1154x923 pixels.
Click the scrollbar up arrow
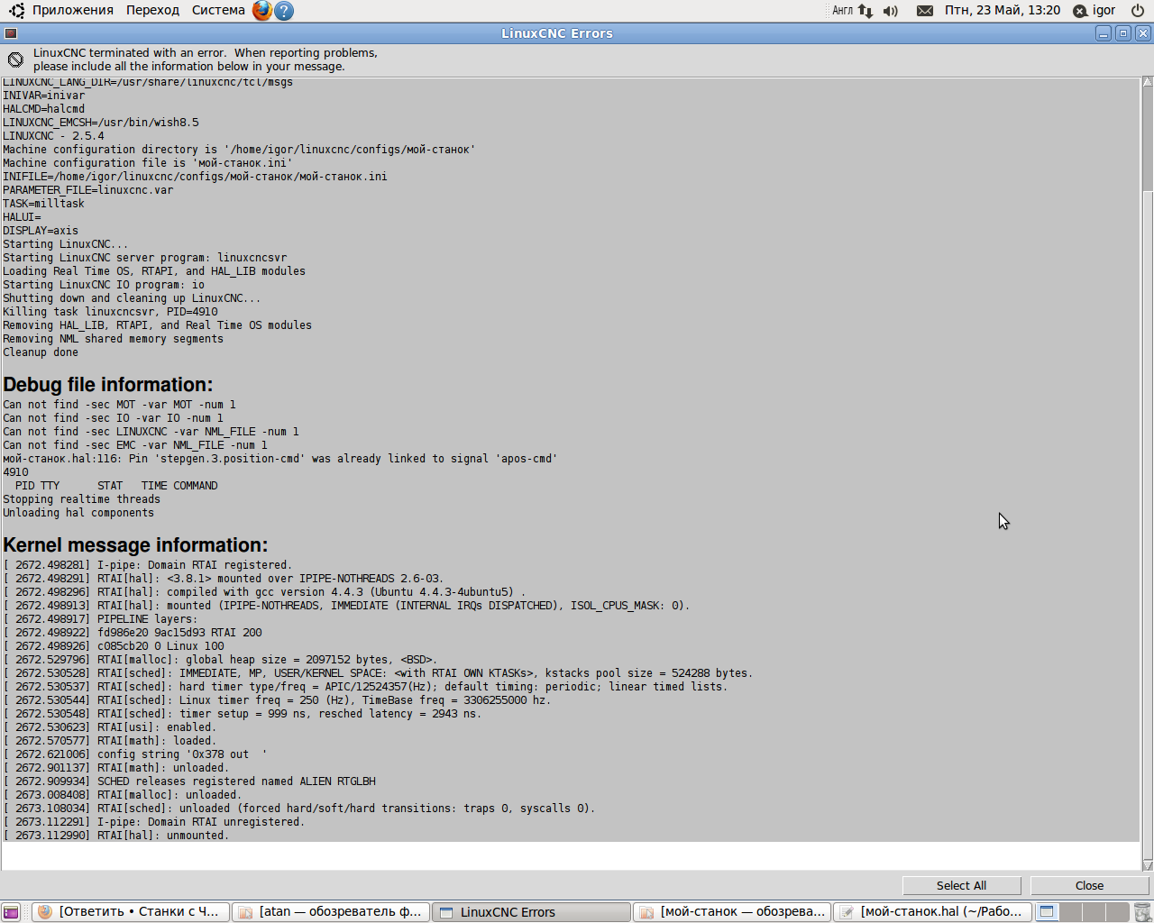[1148, 82]
